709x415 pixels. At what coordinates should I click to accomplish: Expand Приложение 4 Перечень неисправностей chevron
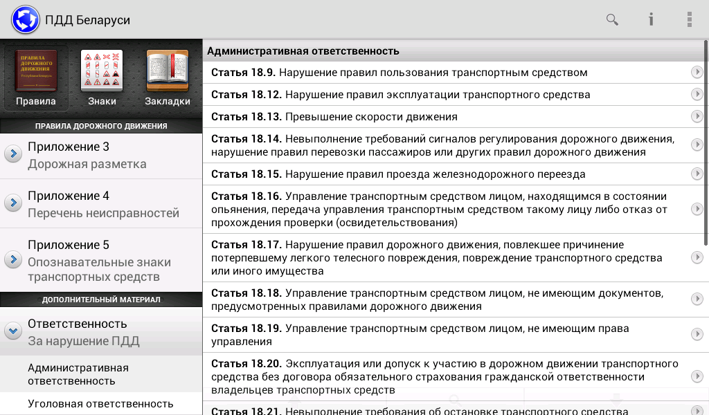13,203
